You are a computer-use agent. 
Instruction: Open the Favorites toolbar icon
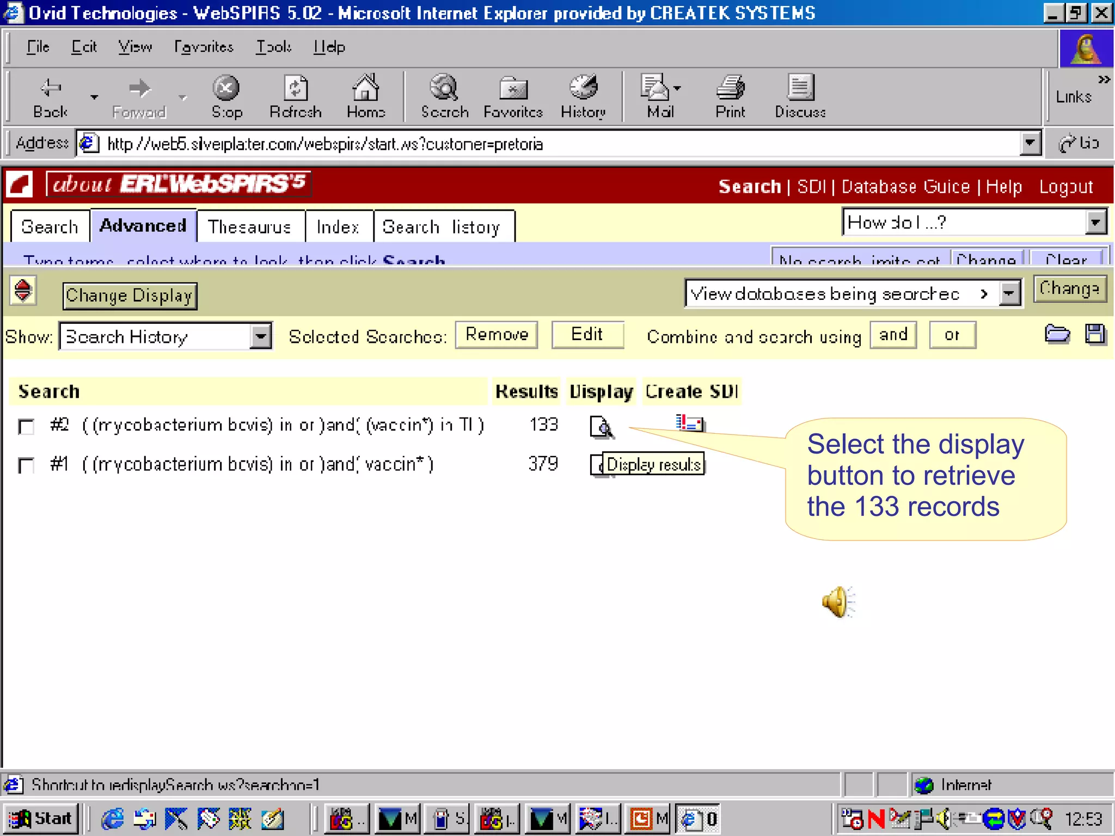pos(513,97)
